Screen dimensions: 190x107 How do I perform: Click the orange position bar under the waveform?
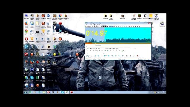118,43
